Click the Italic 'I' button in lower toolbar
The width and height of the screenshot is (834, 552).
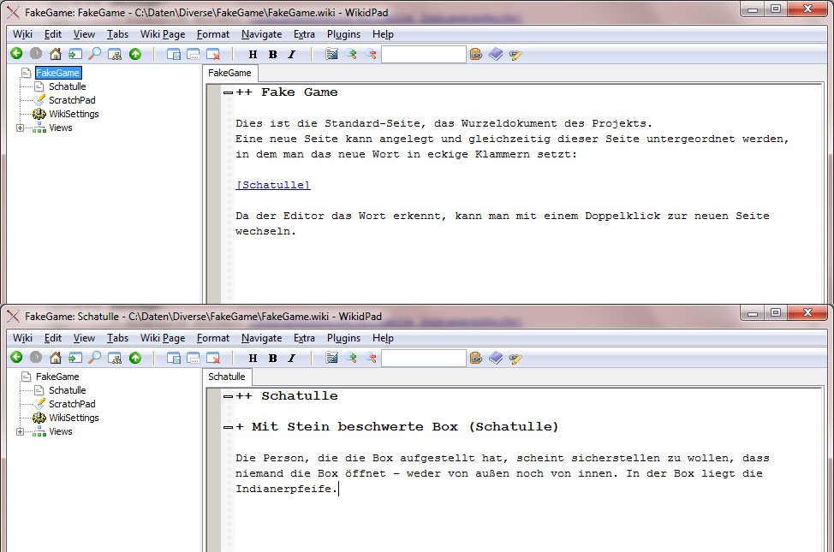(x=291, y=358)
